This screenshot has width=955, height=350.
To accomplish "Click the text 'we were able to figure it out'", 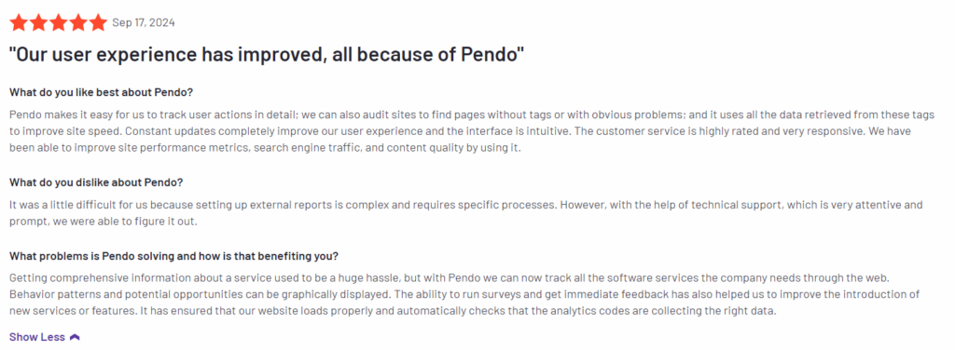I will point(129,222).
